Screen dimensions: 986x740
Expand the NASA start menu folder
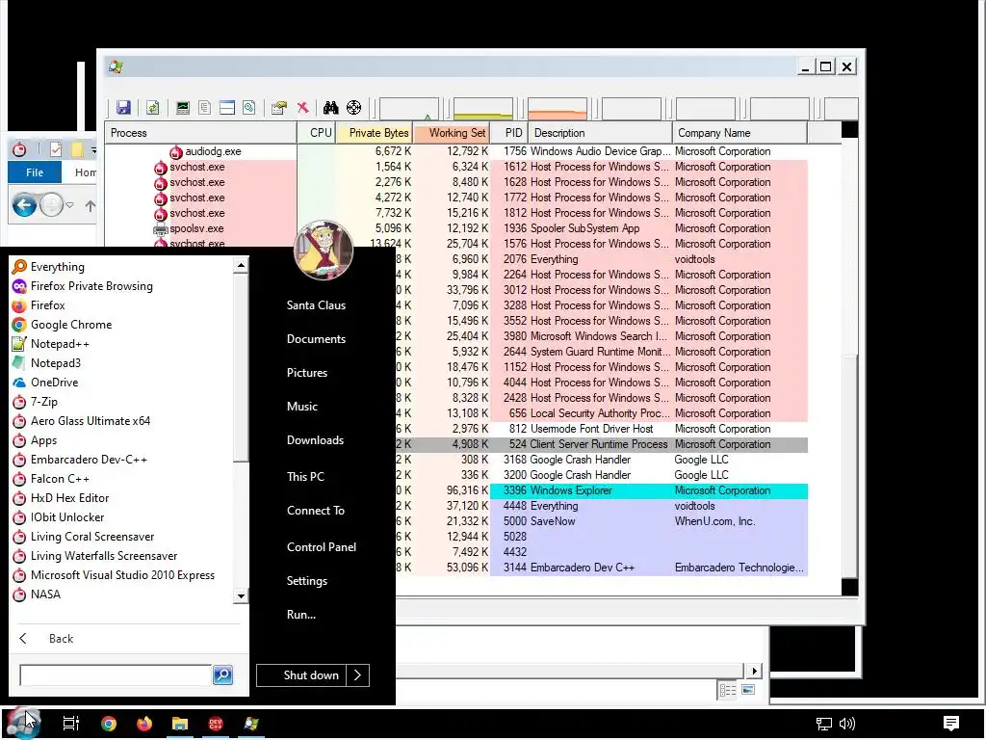122,595
